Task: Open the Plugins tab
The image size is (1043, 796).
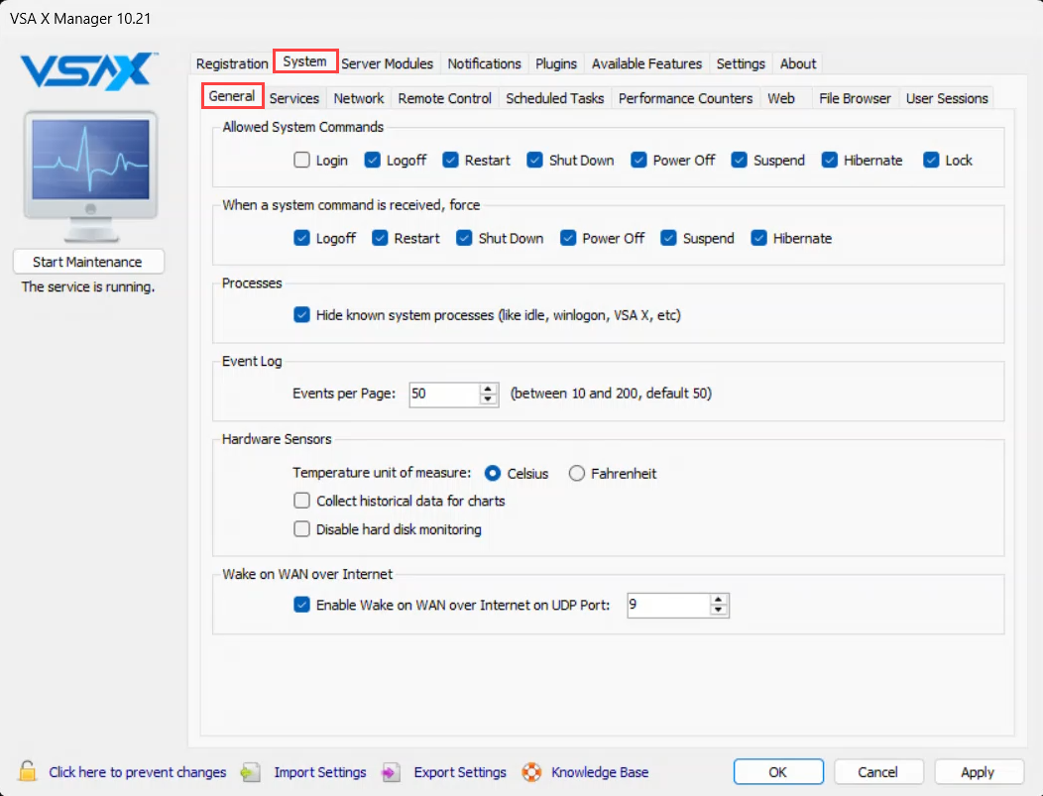Action: click(x=556, y=63)
